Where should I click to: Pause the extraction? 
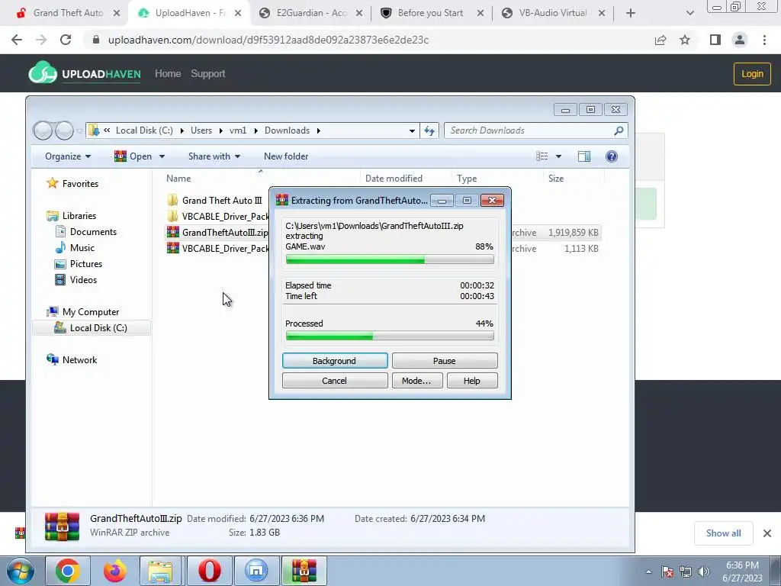tap(445, 361)
